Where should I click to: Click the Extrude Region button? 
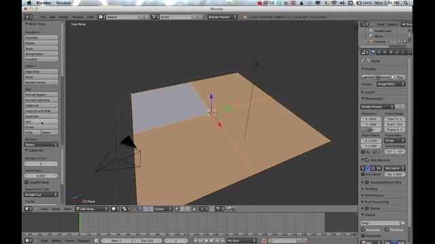point(41,95)
